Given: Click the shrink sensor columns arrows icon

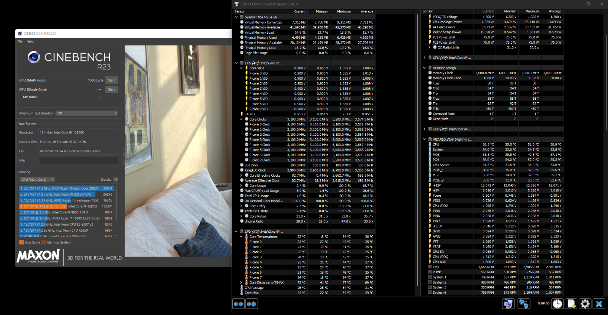Looking at the screenshot, I should (252, 304).
